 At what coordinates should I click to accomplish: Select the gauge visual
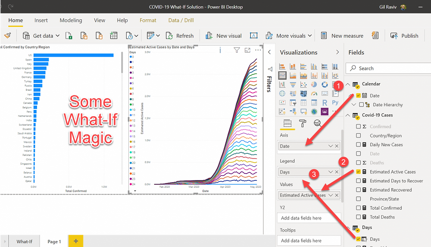tap(314, 94)
